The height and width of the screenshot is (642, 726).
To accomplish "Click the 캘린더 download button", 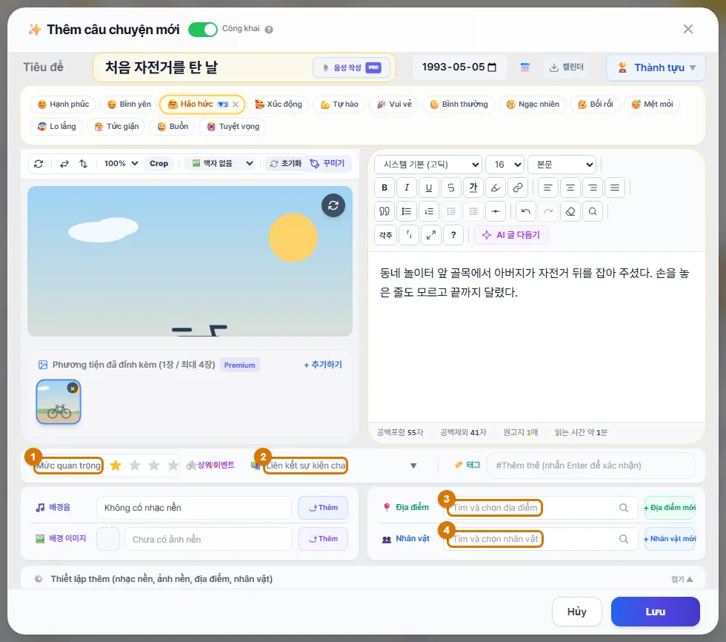I will (566, 67).
